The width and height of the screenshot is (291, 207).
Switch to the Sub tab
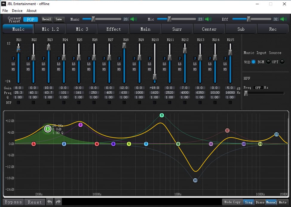click(x=241, y=29)
